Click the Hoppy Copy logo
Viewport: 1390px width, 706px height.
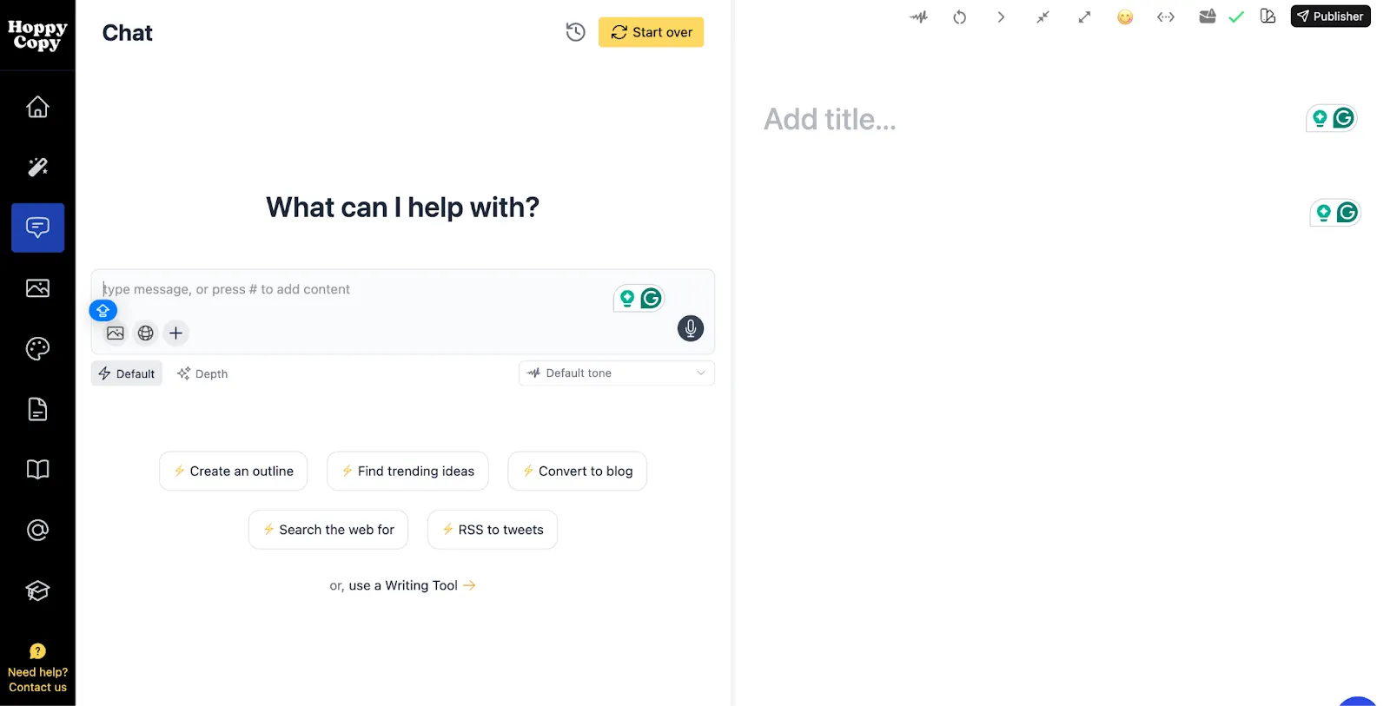pos(37,35)
